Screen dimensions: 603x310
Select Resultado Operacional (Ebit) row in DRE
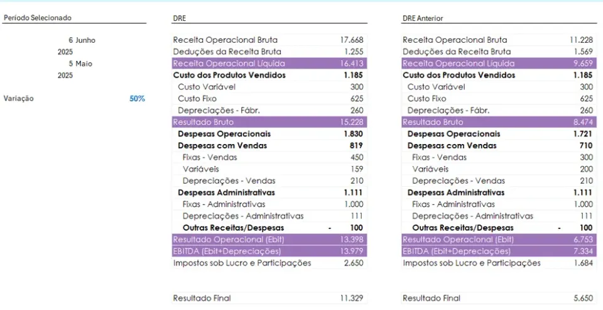269,240
